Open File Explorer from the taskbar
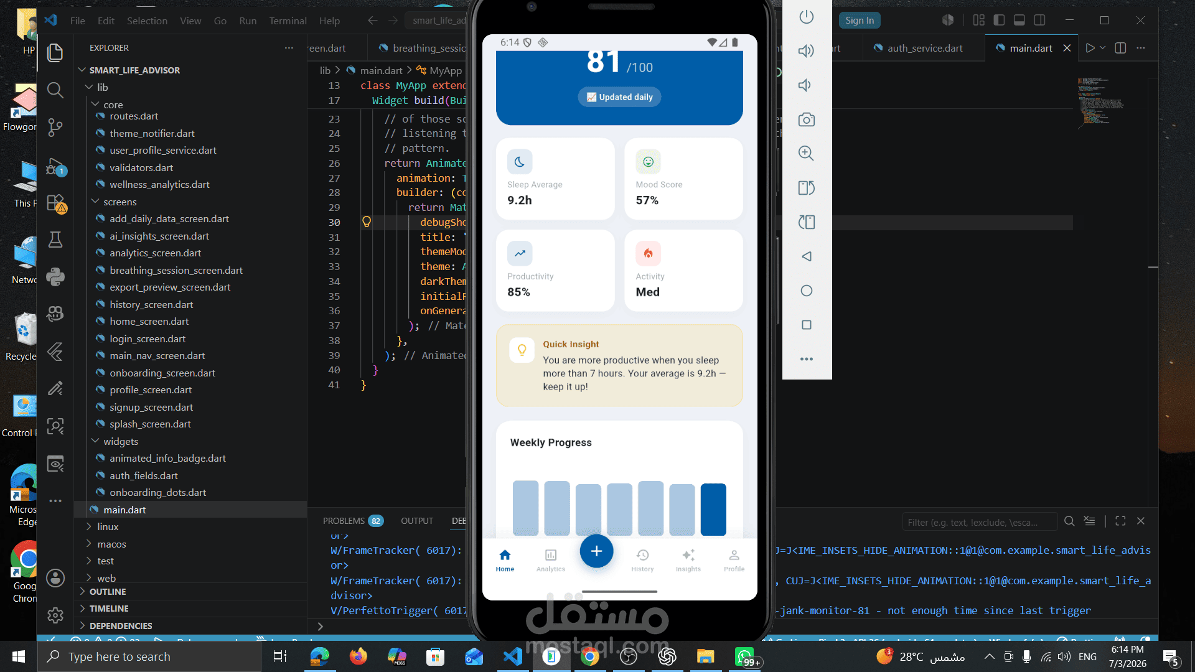Viewport: 1195px width, 672px height. (705, 656)
